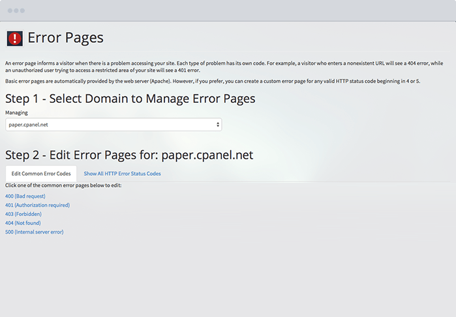Click the middle window control dot
The height and width of the screenshot is (317, 456).
[x=16, y=11]
